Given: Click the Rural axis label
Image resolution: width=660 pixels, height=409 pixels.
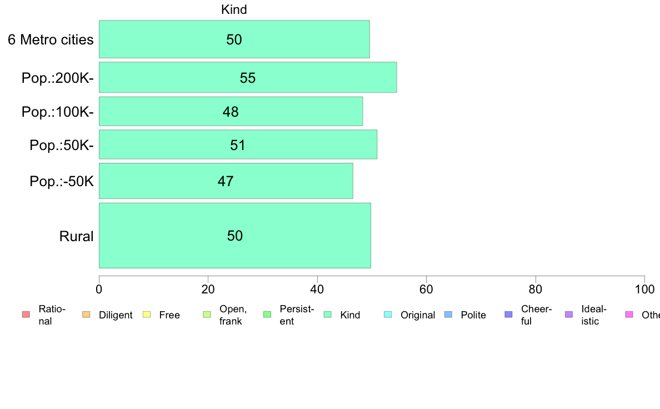Looking at the screenshot, I should coord(76,236).
